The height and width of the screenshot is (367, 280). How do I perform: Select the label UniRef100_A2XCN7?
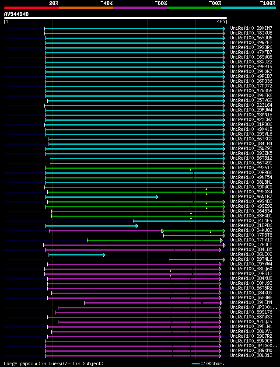click(x=251, y=119)
